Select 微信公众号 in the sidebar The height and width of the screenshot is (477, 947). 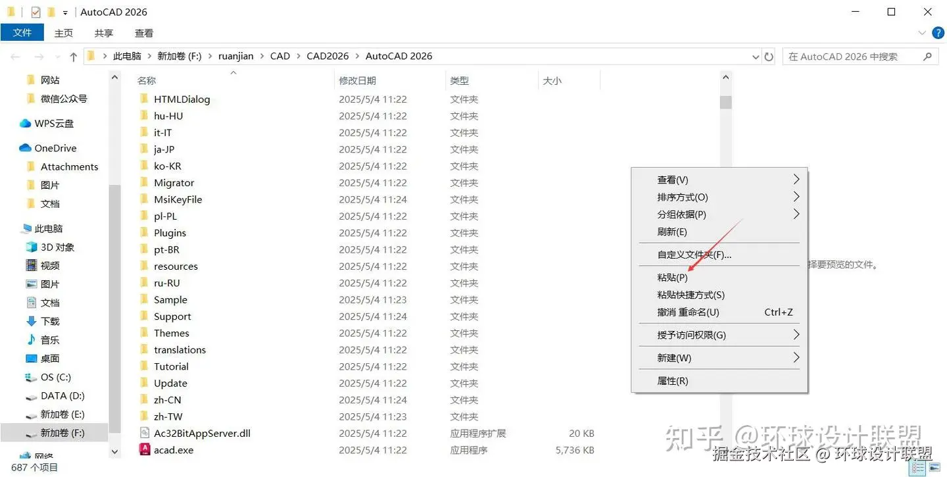point(64,99)
